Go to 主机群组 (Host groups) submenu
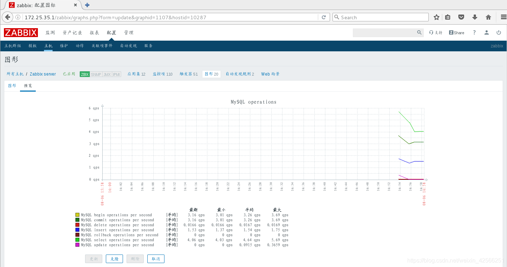Image resolution: width=507 pixels, height=267 pixels. [13, 46]
